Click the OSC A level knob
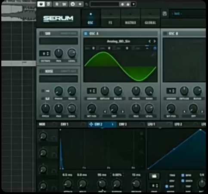 149,108
